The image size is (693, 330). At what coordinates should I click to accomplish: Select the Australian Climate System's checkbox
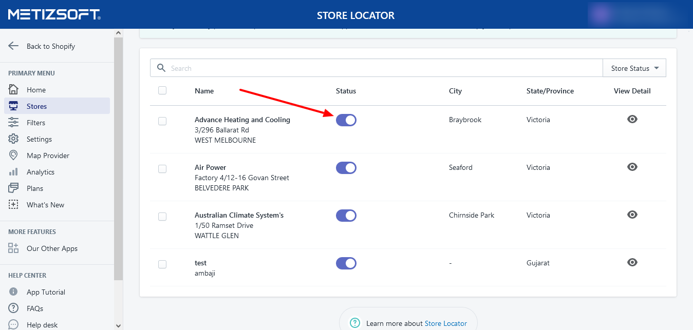point(162,217)
